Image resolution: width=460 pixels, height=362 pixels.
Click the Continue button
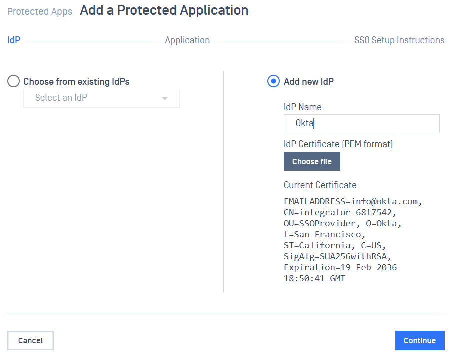pos(420,340)
